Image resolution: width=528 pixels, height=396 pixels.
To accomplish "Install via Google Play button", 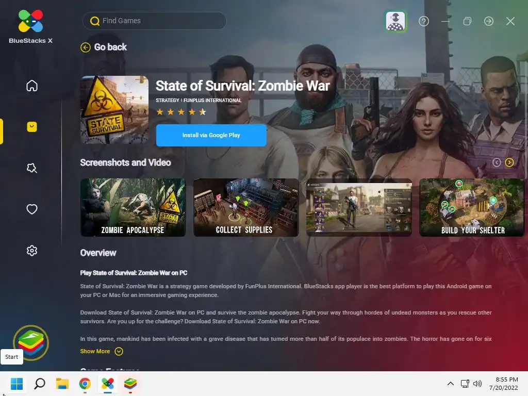I will (x=211, y=135).
